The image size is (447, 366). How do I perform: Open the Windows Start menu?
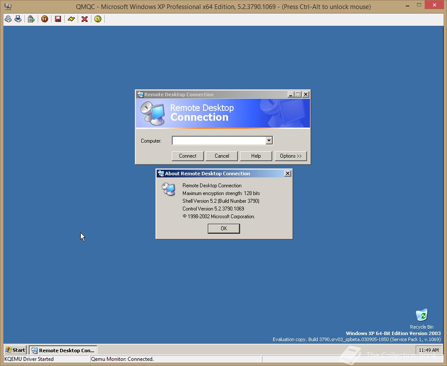(15, 350)
